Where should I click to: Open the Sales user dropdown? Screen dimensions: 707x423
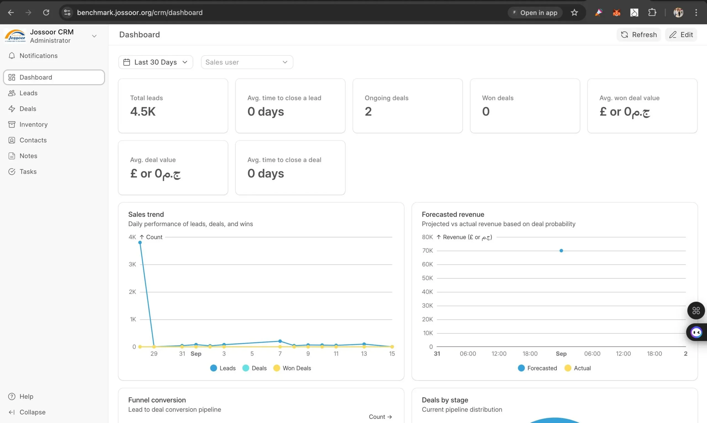click(x=247, y=62)
